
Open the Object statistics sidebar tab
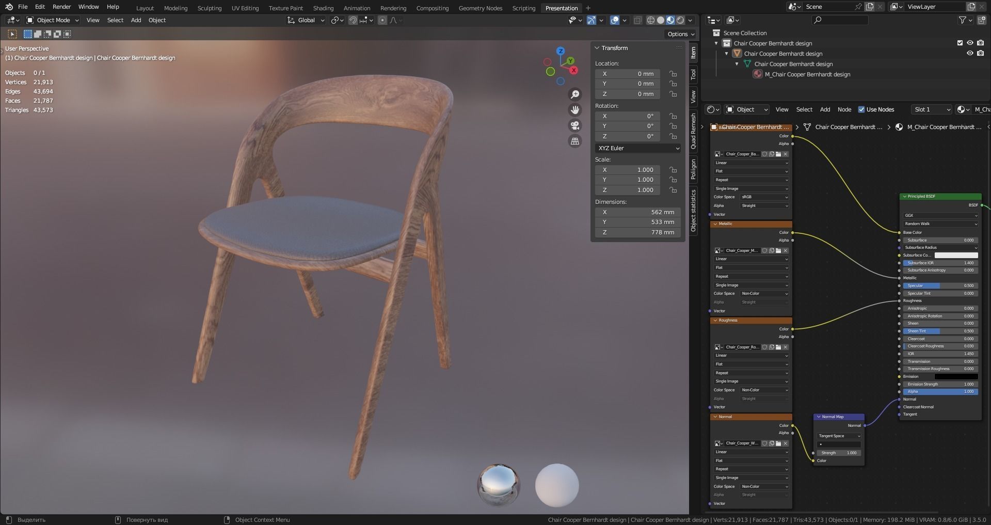coord(693,210)
